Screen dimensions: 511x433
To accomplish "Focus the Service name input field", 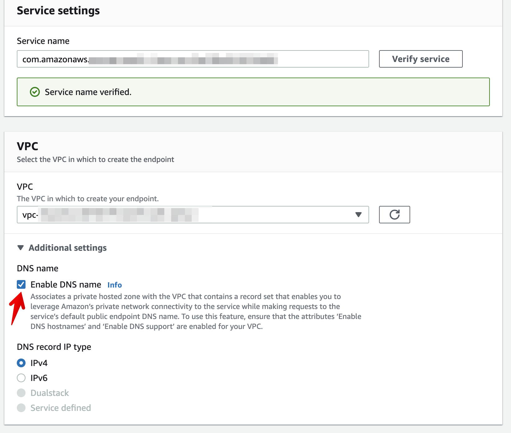I will (193, 59).
